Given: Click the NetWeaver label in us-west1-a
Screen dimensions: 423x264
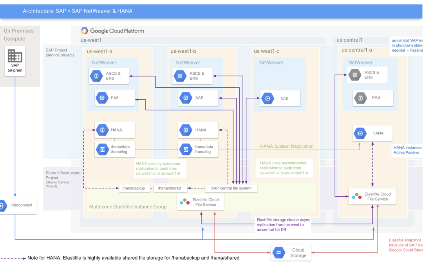Looking at the screenshot, I should (x=104, y=63).
